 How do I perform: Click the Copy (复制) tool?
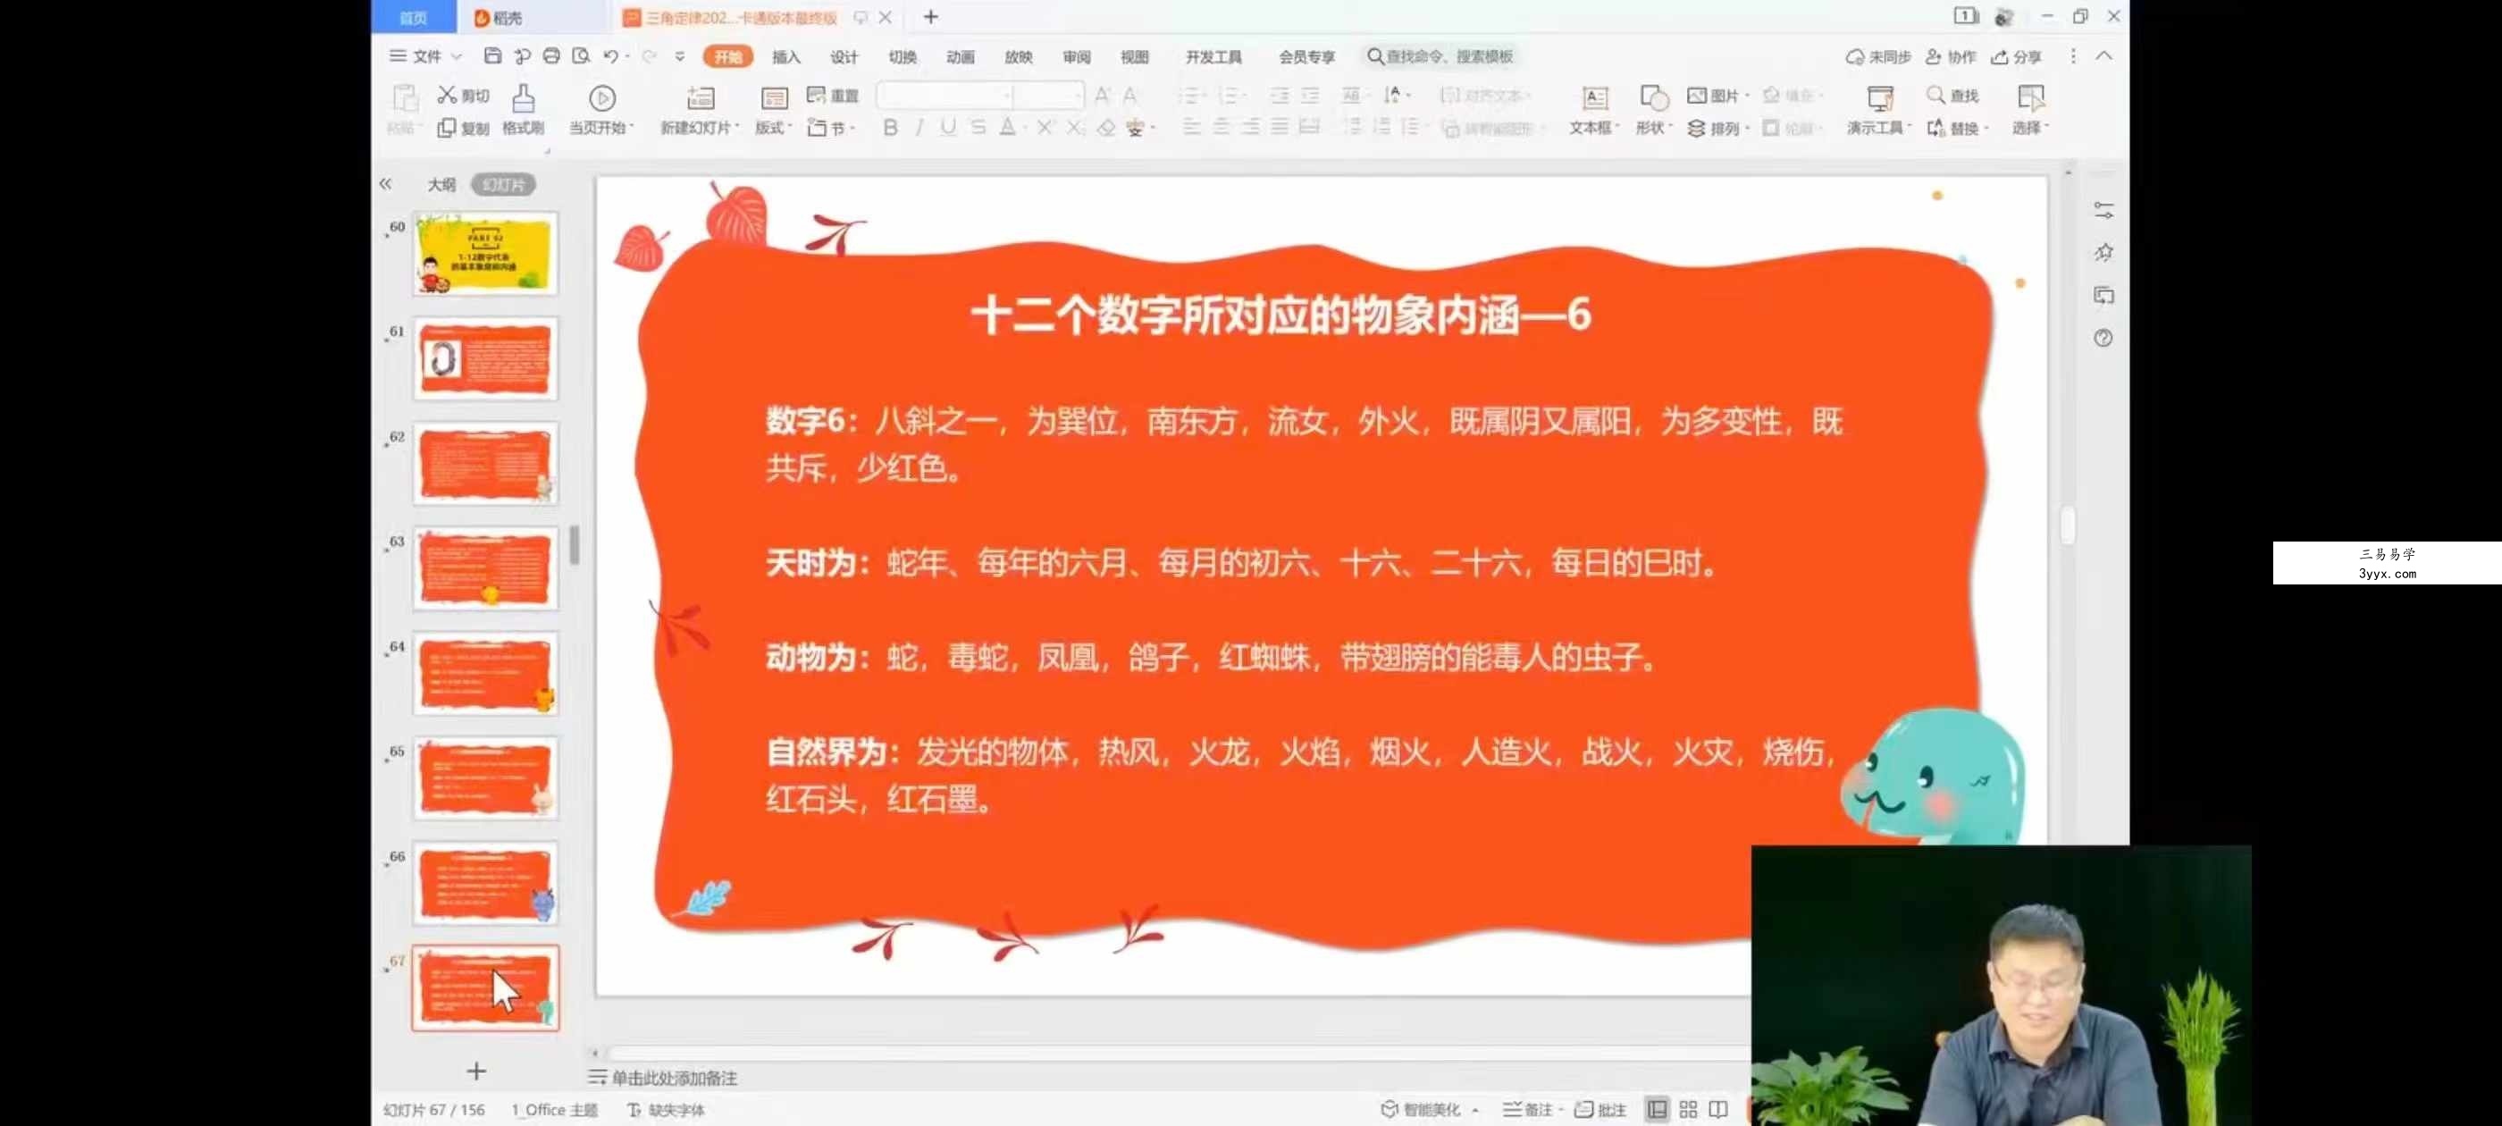463,129
